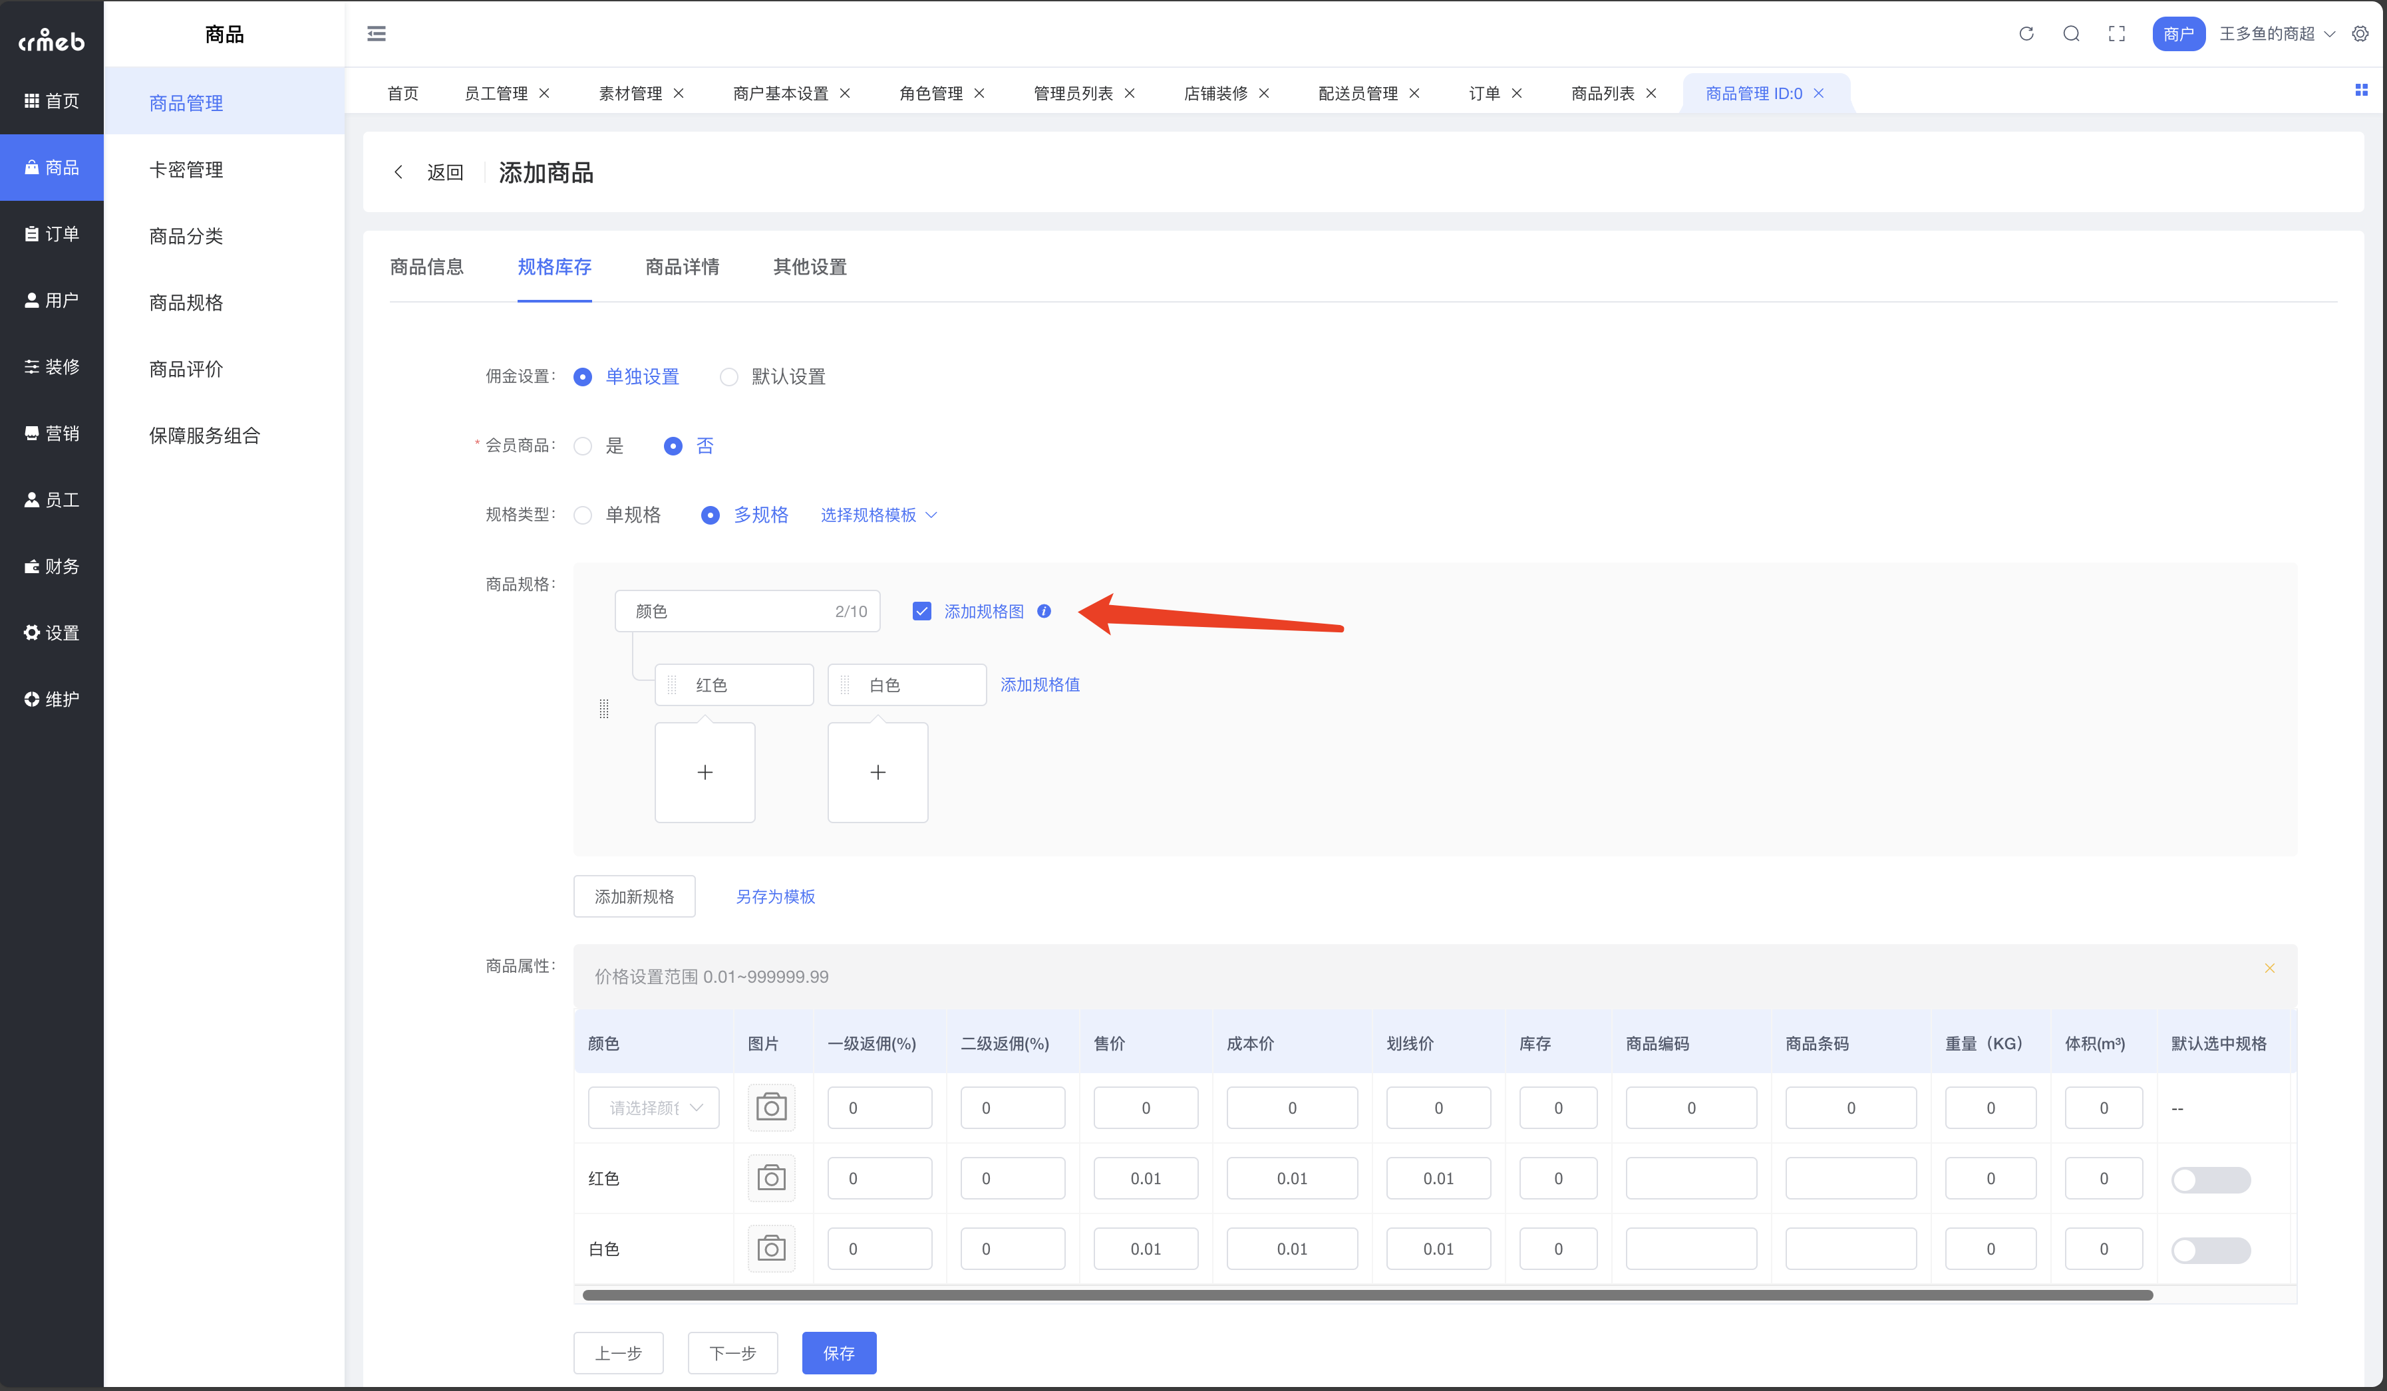Click the info icon beside 添加规格图
This screenshot has width=2387, height=1391.
pos(1044,611)
